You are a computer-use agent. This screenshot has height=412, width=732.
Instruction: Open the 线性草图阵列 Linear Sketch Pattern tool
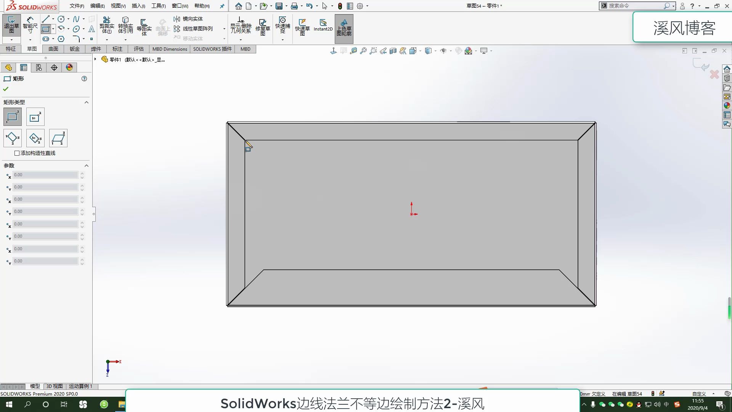click(196, 28)
